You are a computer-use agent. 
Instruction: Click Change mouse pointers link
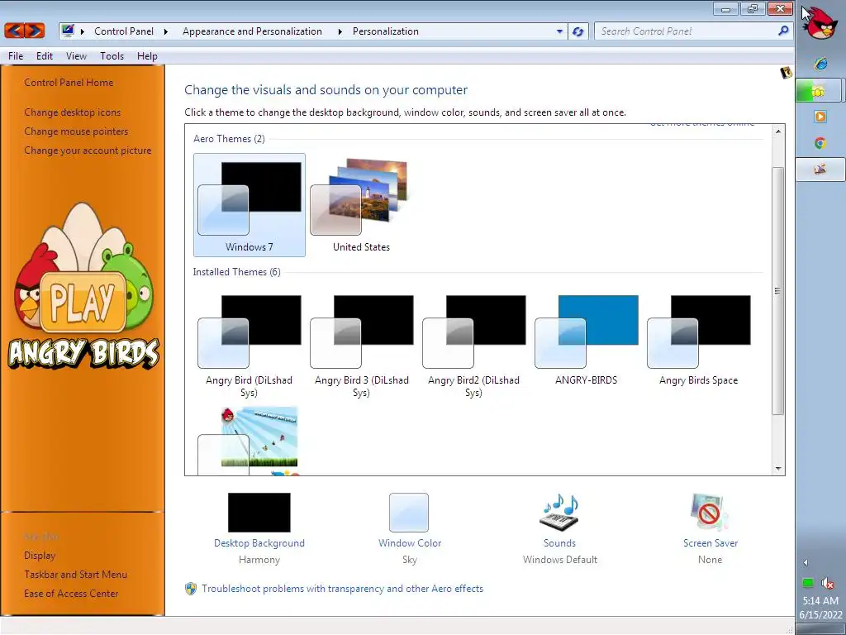tap(76, 131)
